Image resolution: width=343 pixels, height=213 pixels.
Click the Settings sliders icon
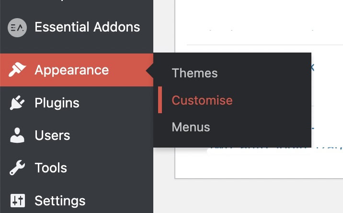17,200
